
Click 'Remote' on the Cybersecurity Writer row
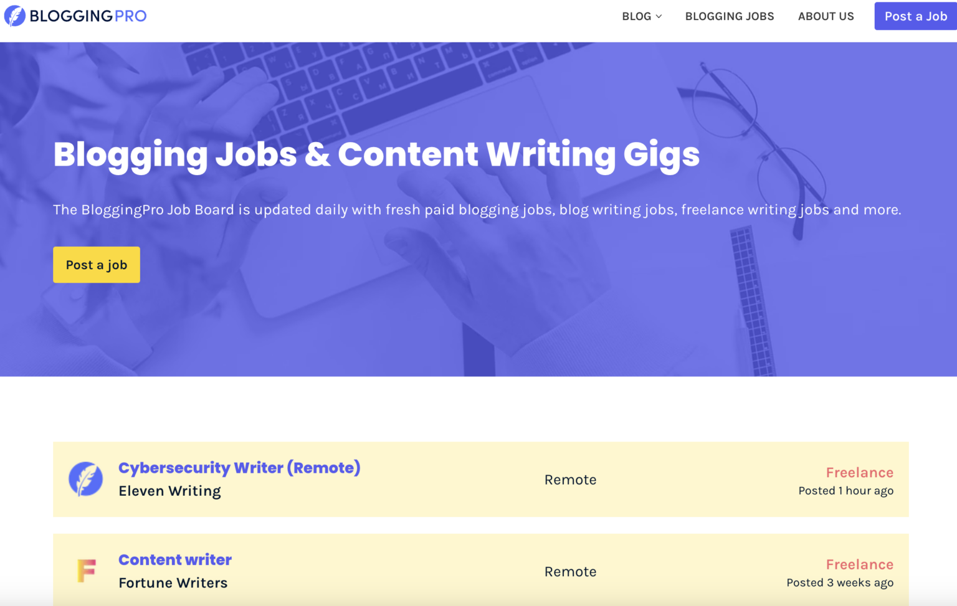point(570,480)
